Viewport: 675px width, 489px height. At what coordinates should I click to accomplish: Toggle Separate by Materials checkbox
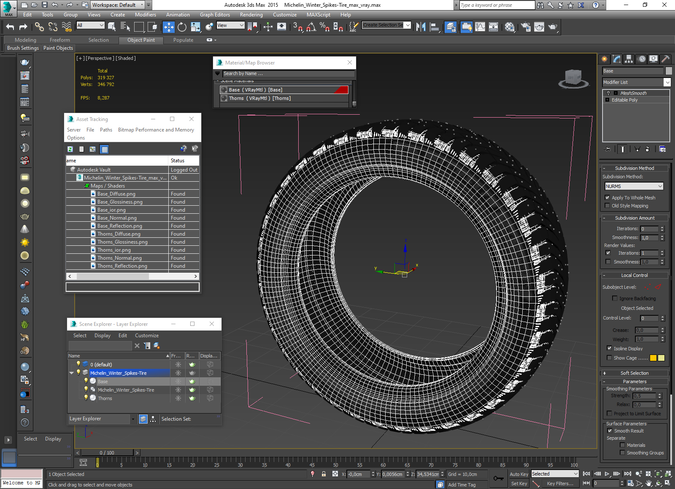622,445
